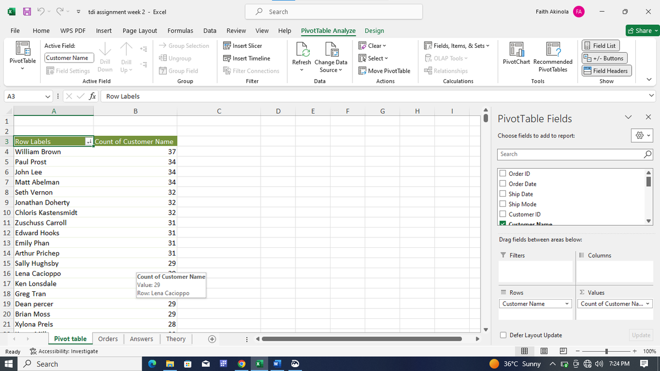Click the Save icon in title bar
Image resolution: width=660 pixels, height=371 pixels.
pyautogui.click(x=27, y=12)
